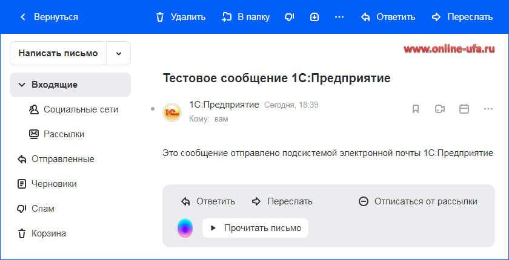
Task: Archive the email via toolbar box icon
Action: click(x=314, y=17)
